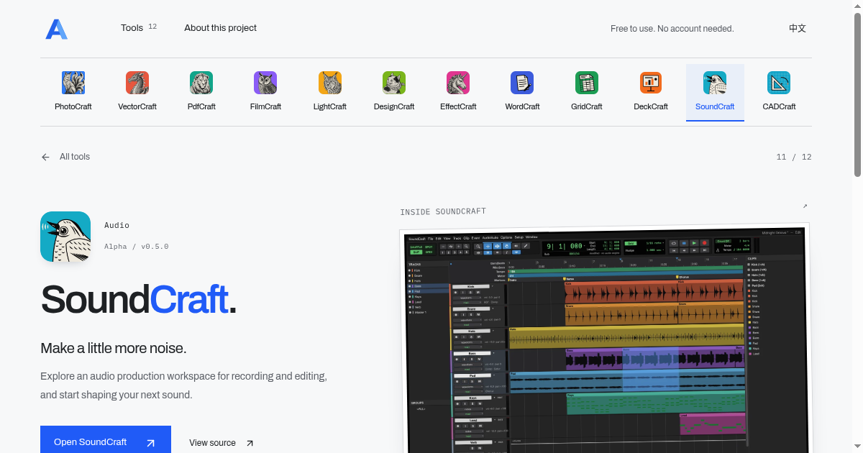Click the Open SoundCraft button
Image resolution: width=863 pixels, height=453 pixels.
[x=106, y=442]
